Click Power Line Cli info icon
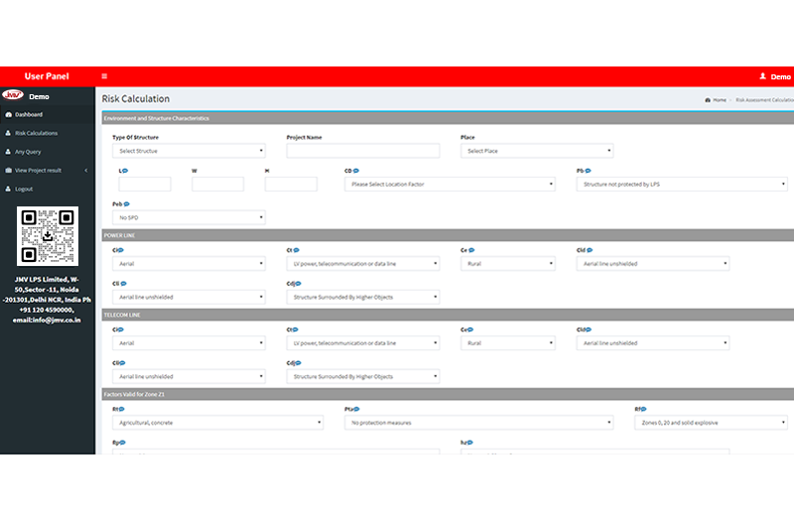Viewport: 794px width, 520px height. [123, 284]
